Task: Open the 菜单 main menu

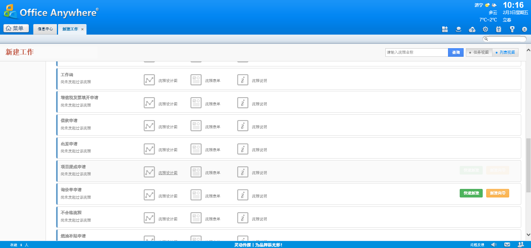Action: (x=16, y=28)
